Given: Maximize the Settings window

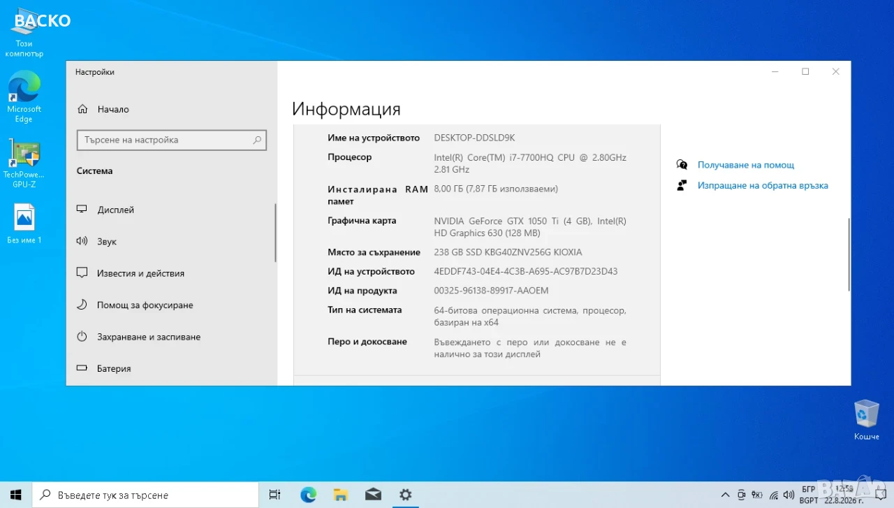Looking at the screenshot, I should click(805, 71).
